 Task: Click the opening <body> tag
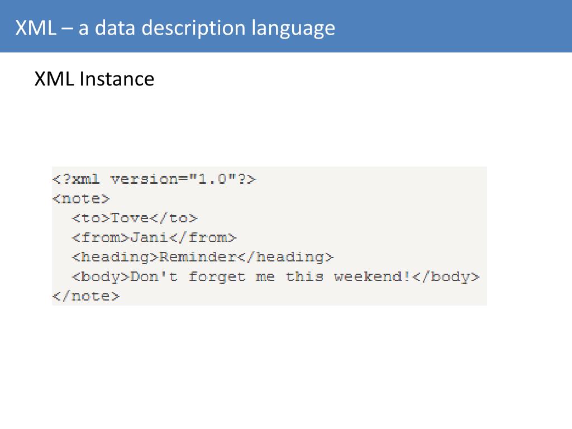click(101, 277)
